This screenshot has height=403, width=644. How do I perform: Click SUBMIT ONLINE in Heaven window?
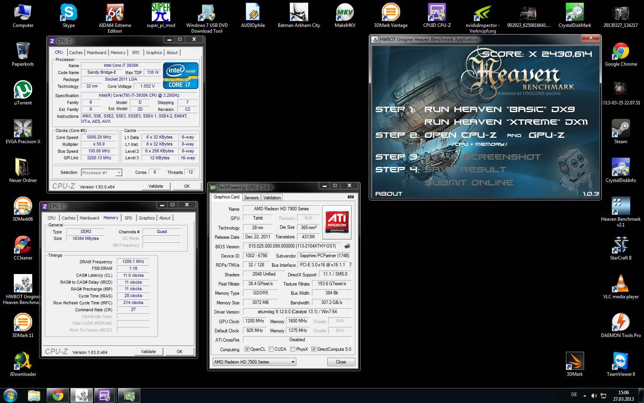[468, 183]
